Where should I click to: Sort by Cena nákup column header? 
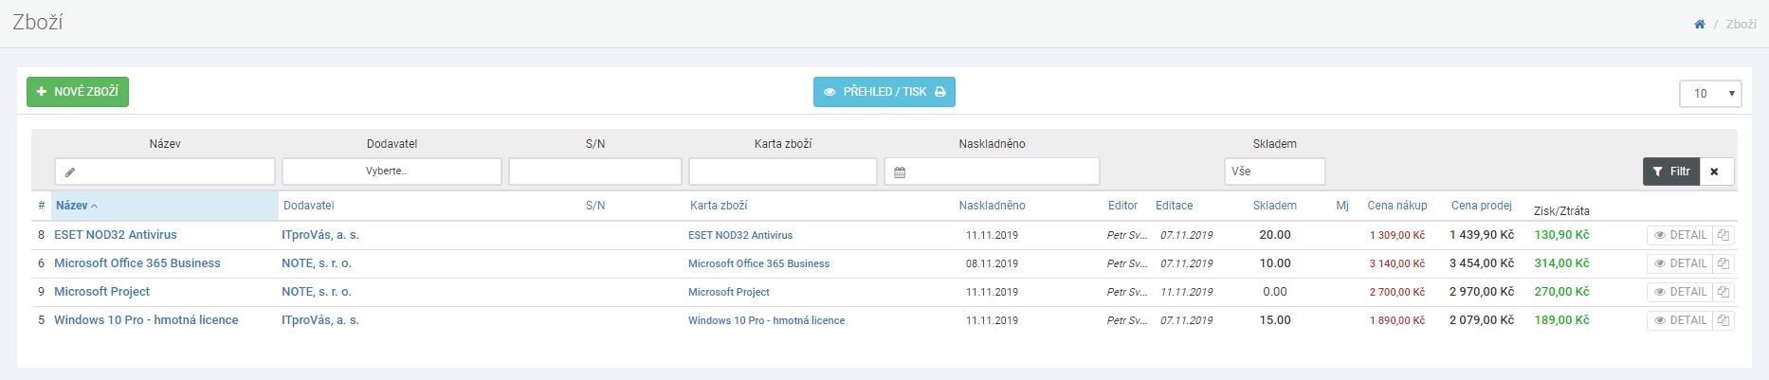1397,206
